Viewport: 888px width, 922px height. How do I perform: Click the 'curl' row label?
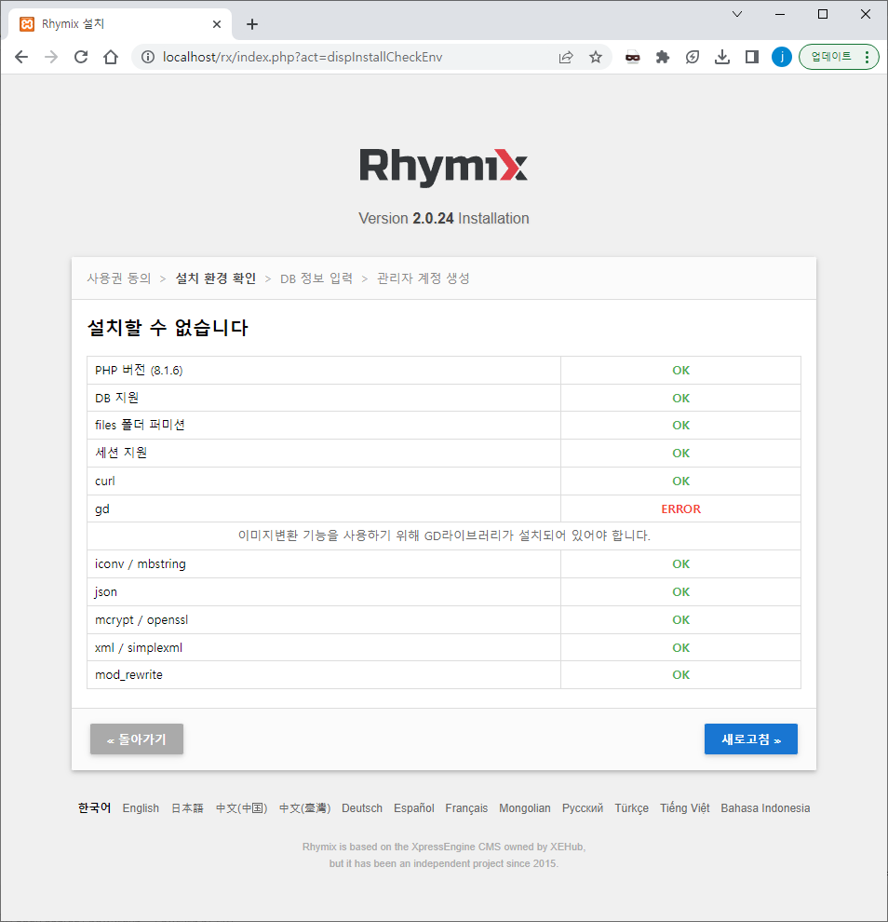104,481
